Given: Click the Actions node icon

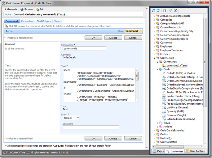Looking at the screenshot, I should coord(161,127).
